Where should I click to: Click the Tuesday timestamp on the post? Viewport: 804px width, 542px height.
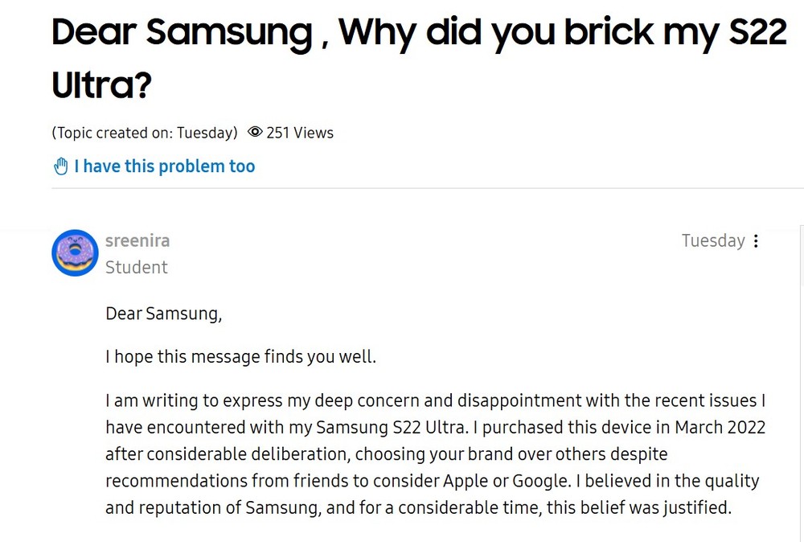click(x=713, y=240)
